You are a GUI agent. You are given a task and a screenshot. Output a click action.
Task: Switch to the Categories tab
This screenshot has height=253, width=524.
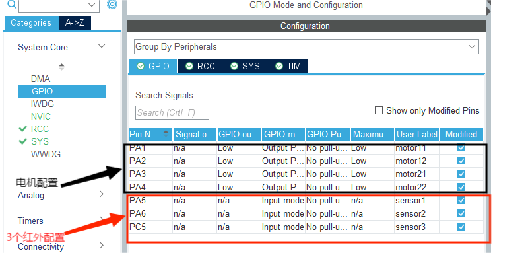[31, 22]
